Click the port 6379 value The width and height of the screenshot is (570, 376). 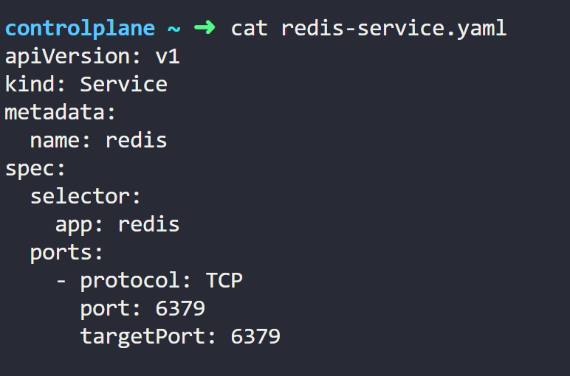(x=180, y=308)
